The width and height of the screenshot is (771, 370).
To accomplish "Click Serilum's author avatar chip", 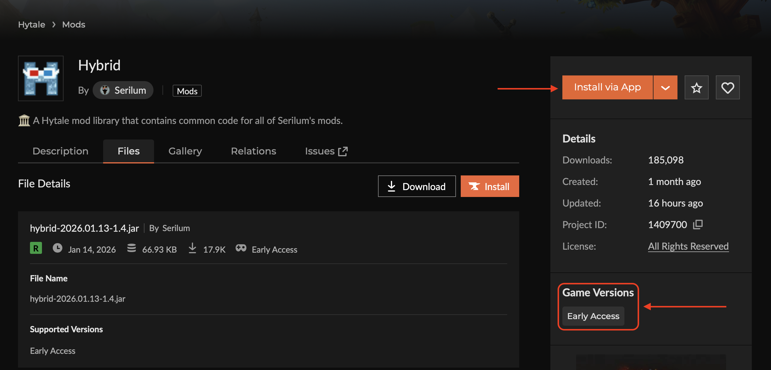I will 123,90.
